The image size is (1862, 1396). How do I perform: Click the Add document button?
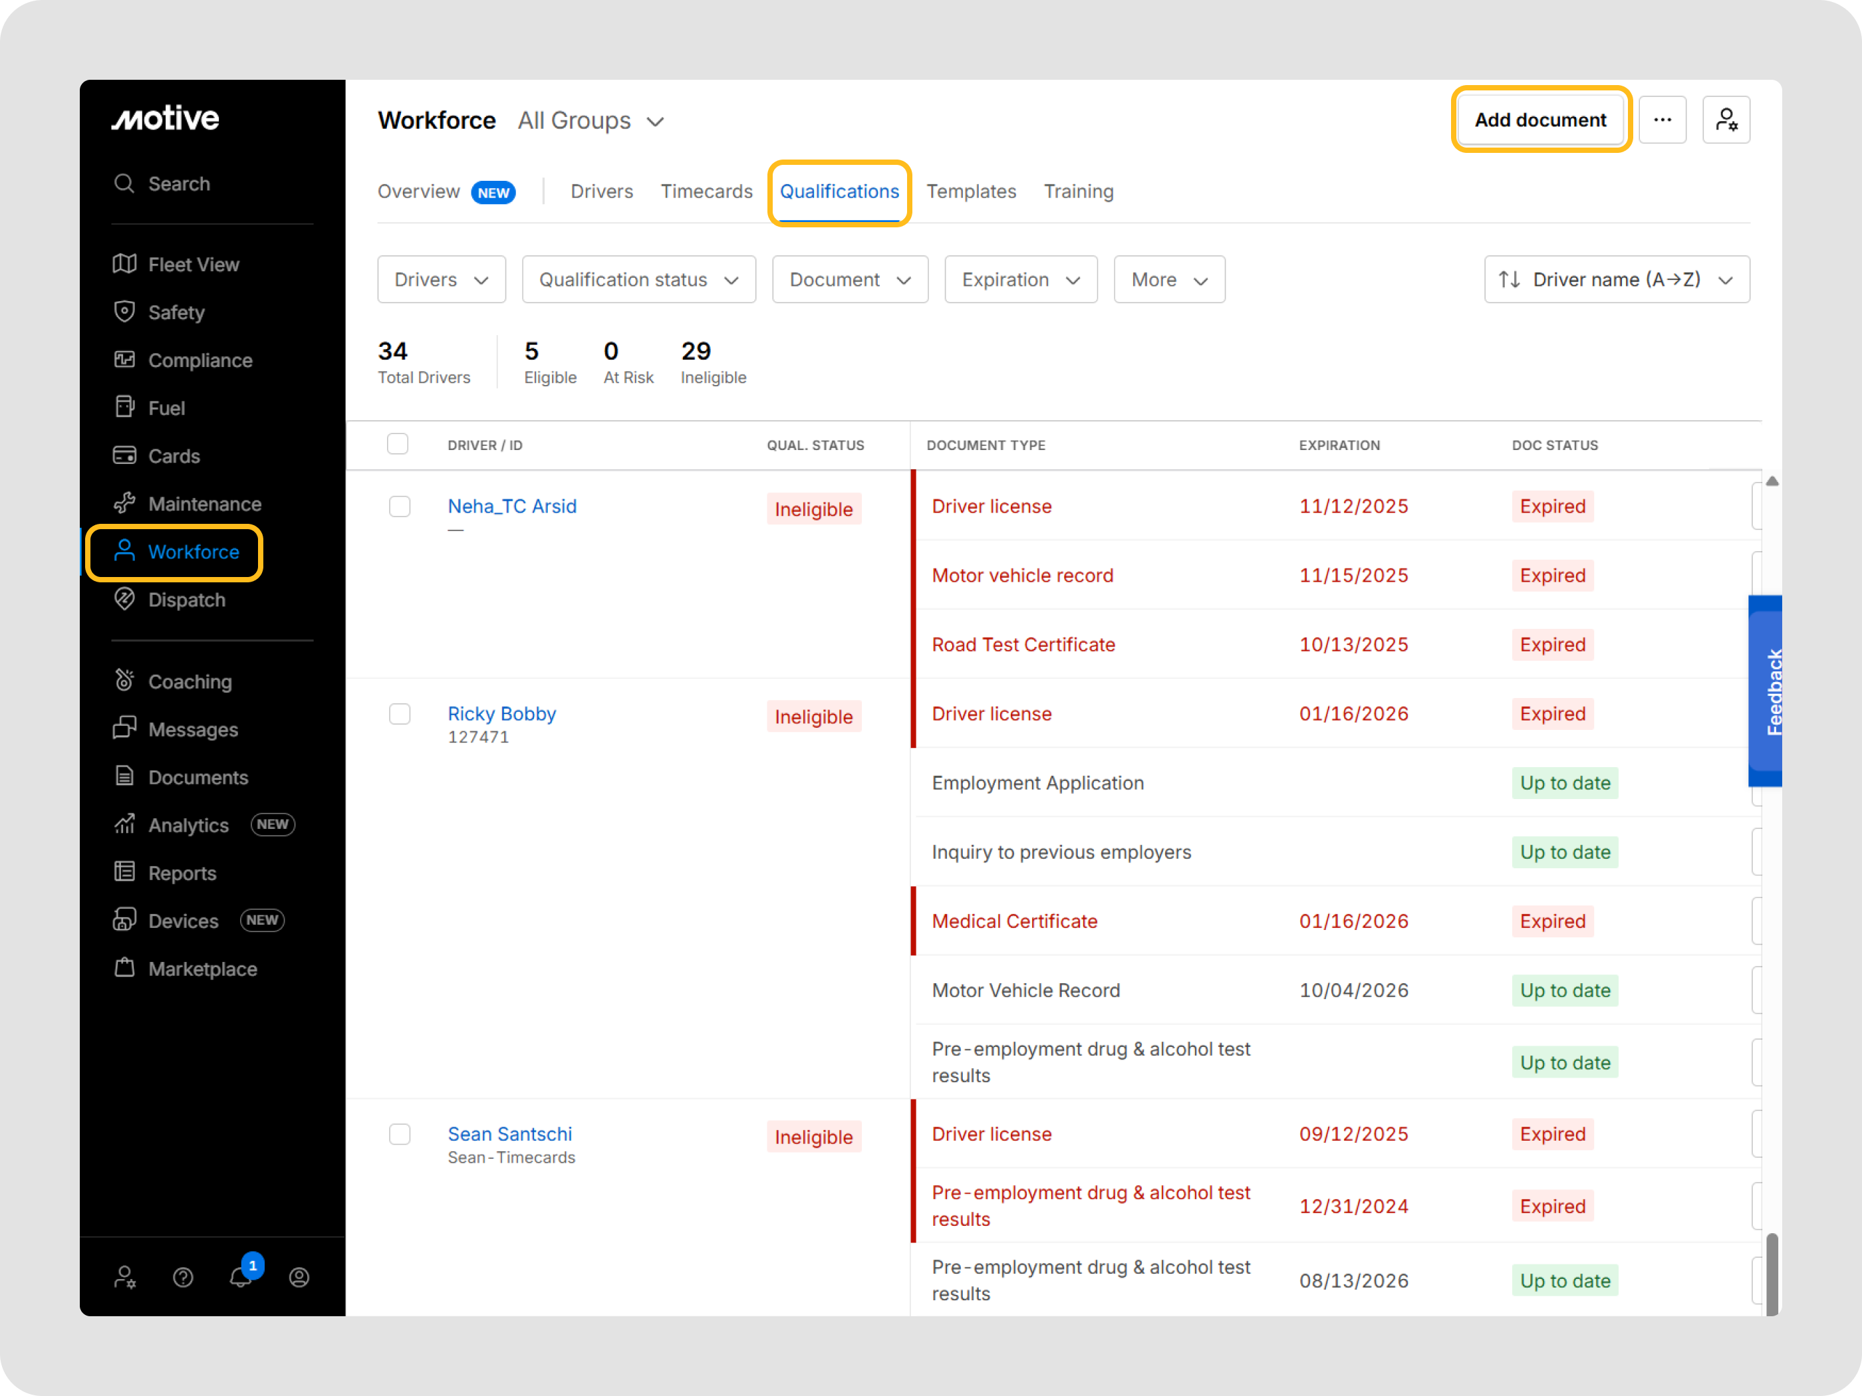point(1539,120)
